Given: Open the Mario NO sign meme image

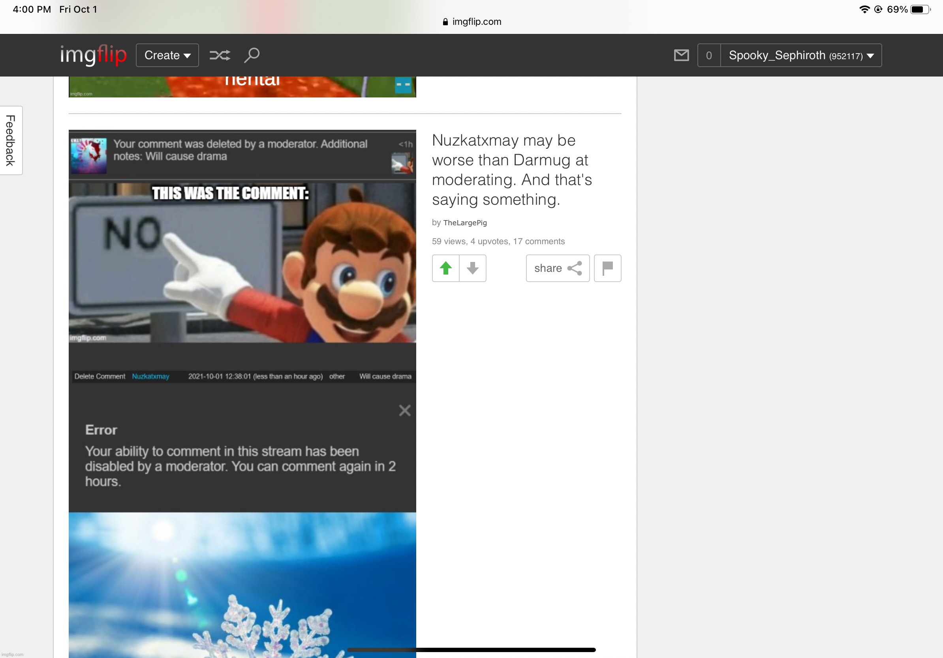Looking at the screenshot, I should coord(242,263).
